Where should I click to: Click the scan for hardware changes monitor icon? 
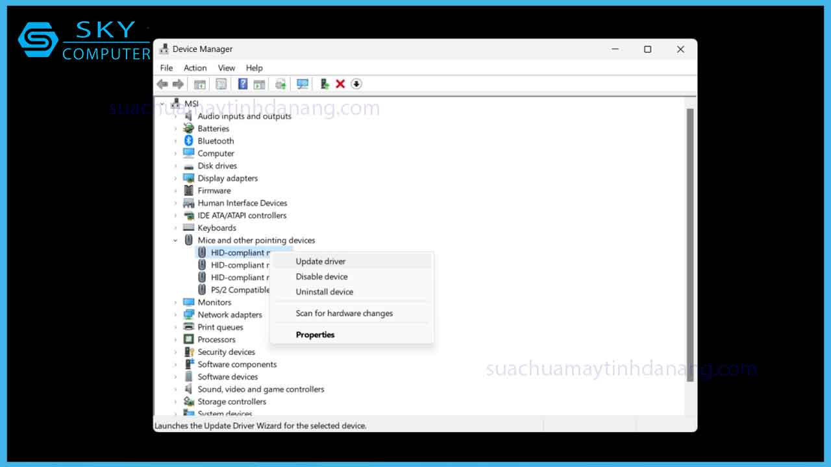pyautogui.click(x=303, y=84)
